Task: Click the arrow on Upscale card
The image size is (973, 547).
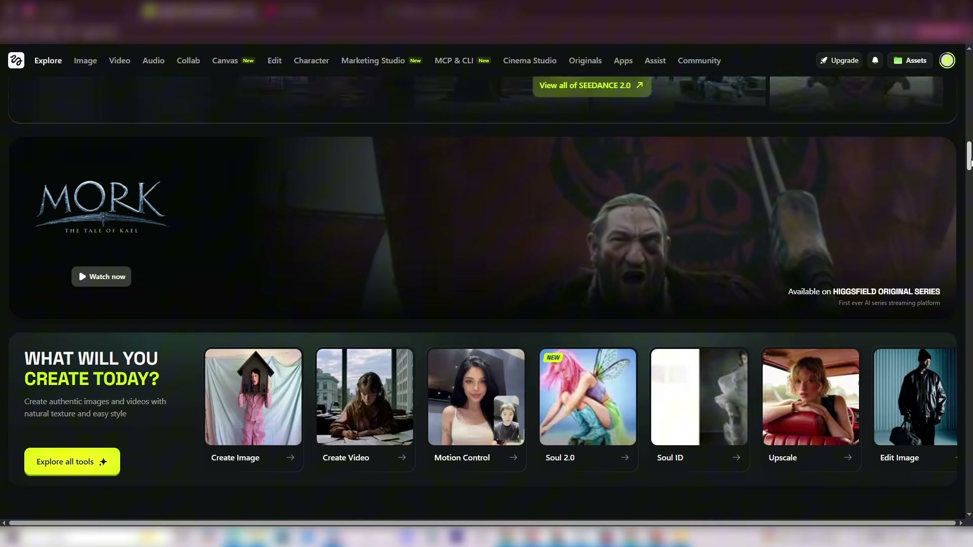Action: (848, 457)
